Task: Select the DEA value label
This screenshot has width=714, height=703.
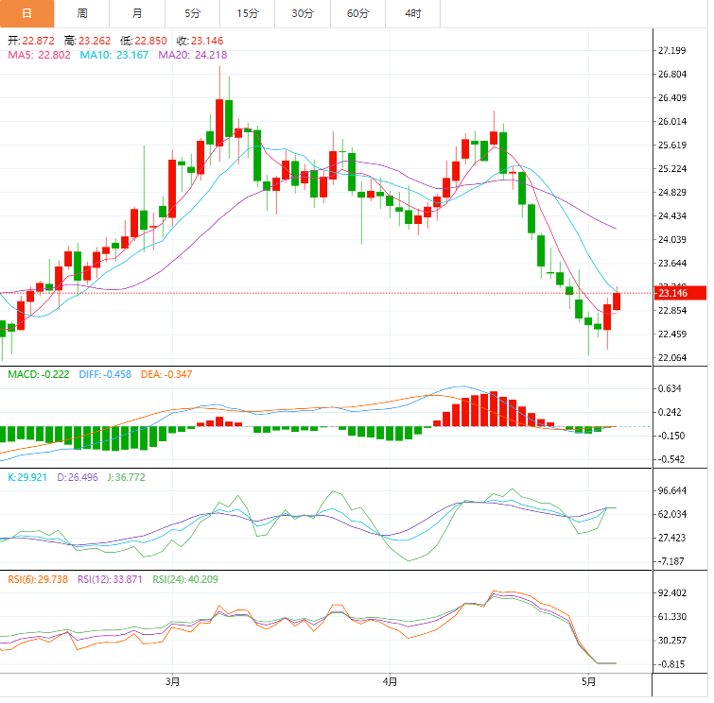Action: [x=166, y=375]
